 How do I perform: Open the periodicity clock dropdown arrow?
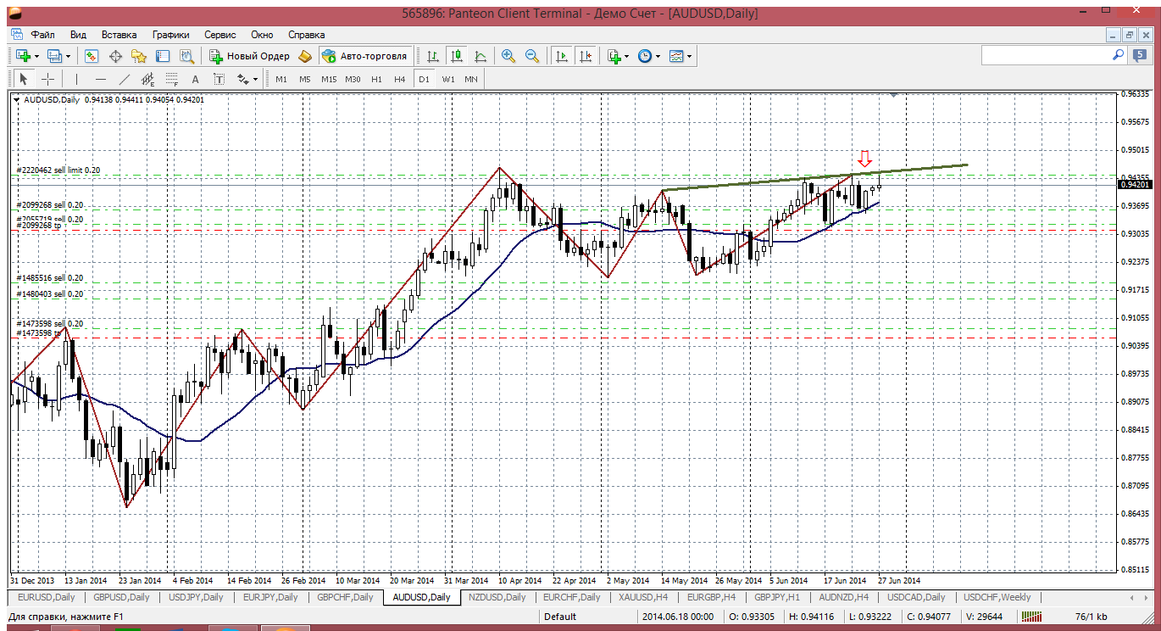[658, 56]
